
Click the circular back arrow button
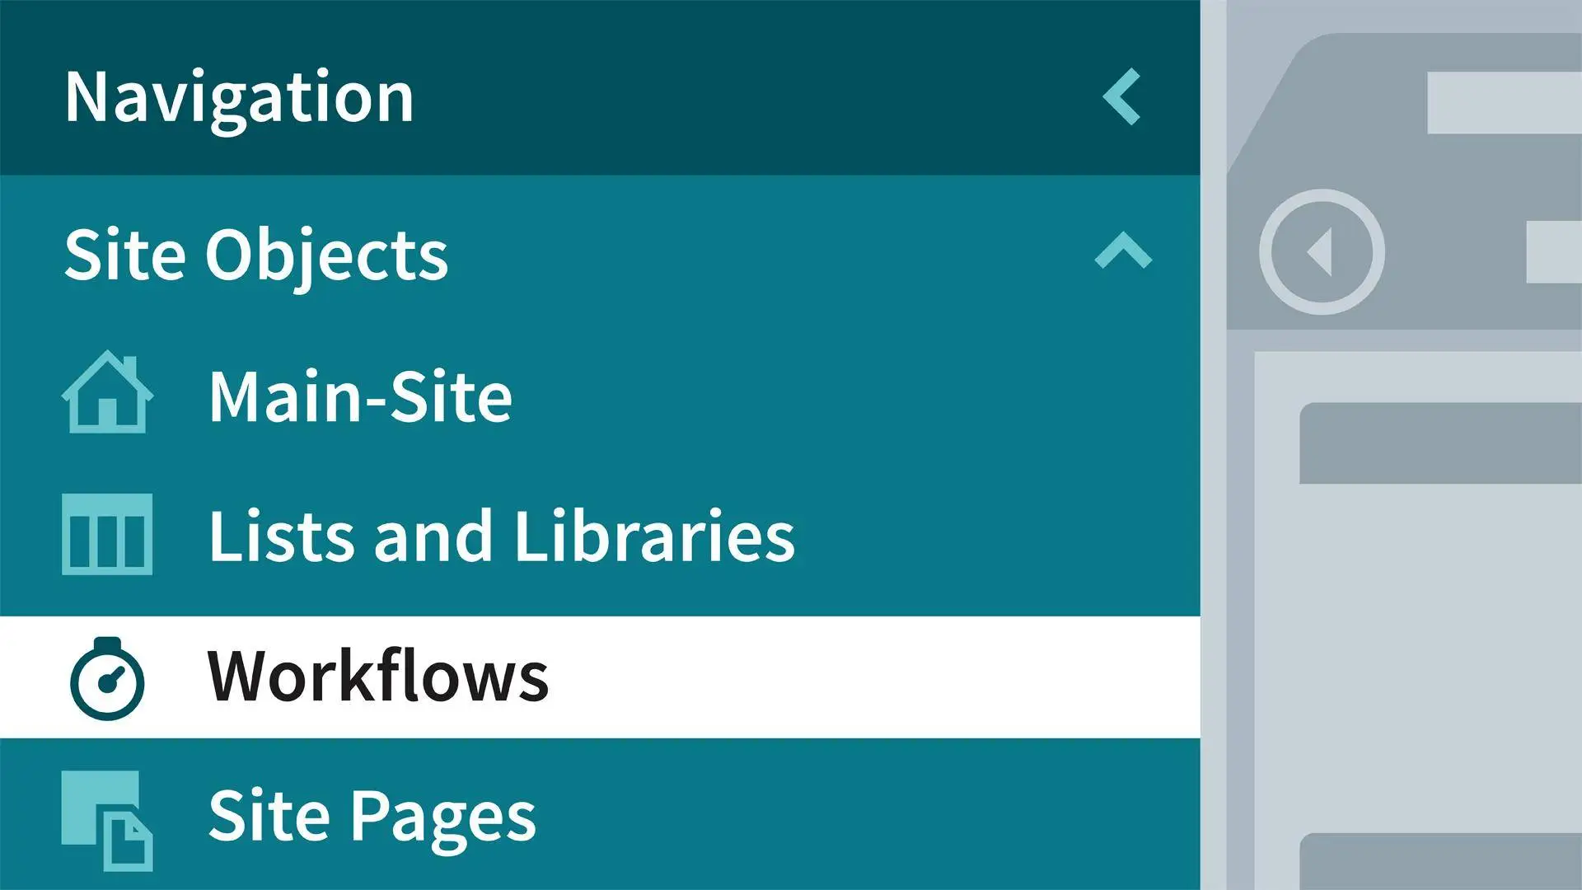coord(1322,251)
